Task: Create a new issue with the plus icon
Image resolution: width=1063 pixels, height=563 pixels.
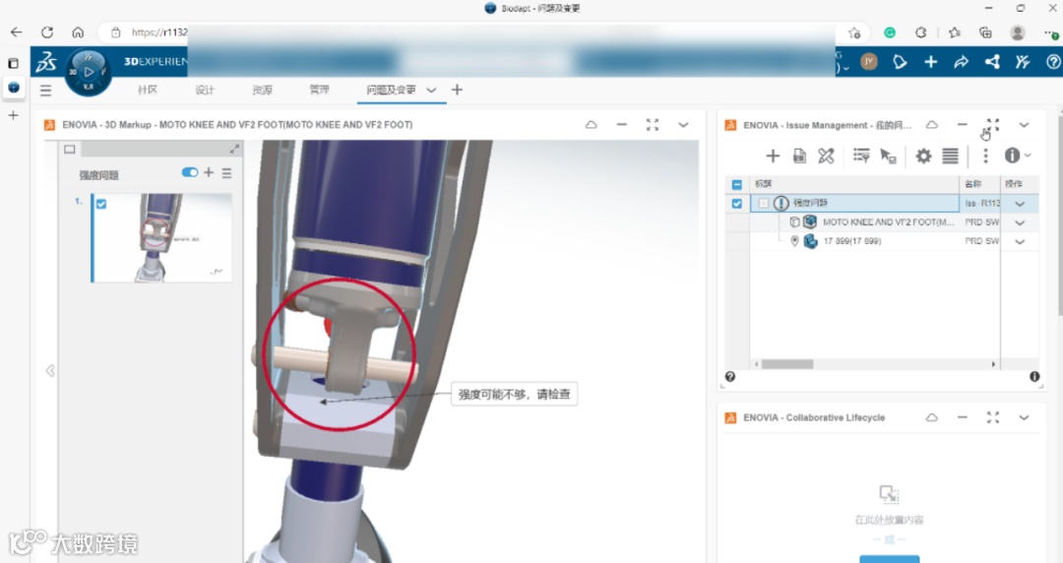Action: 773,156
